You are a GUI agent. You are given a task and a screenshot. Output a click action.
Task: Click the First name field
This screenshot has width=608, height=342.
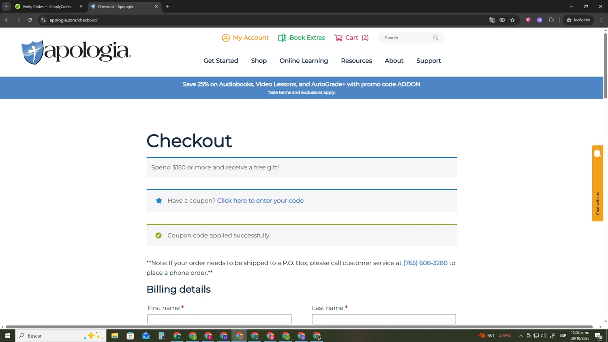[219, 319]
